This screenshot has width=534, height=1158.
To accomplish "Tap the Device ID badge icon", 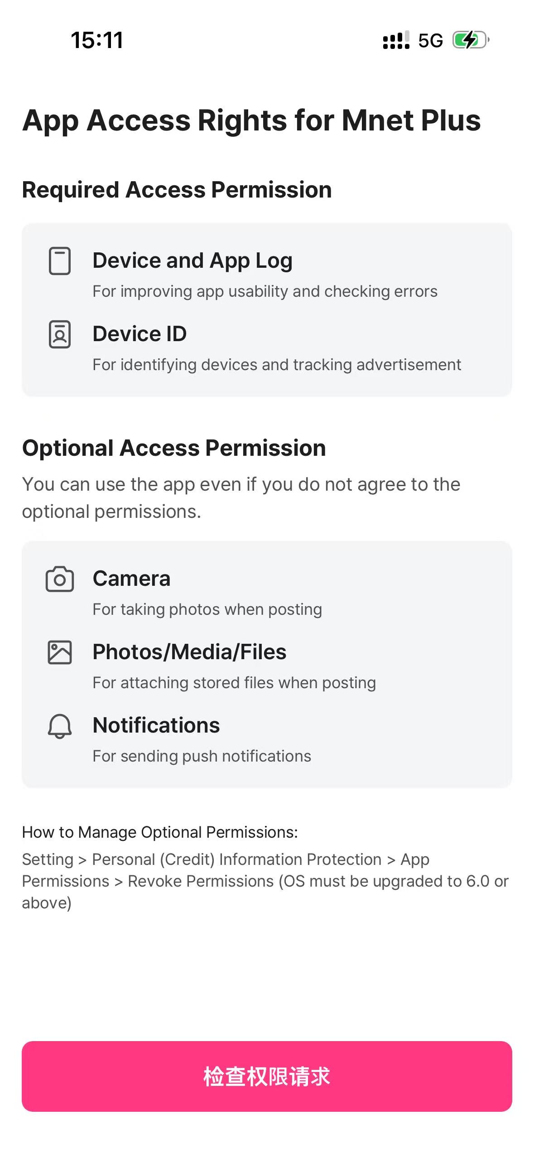I will click(59, 334).
